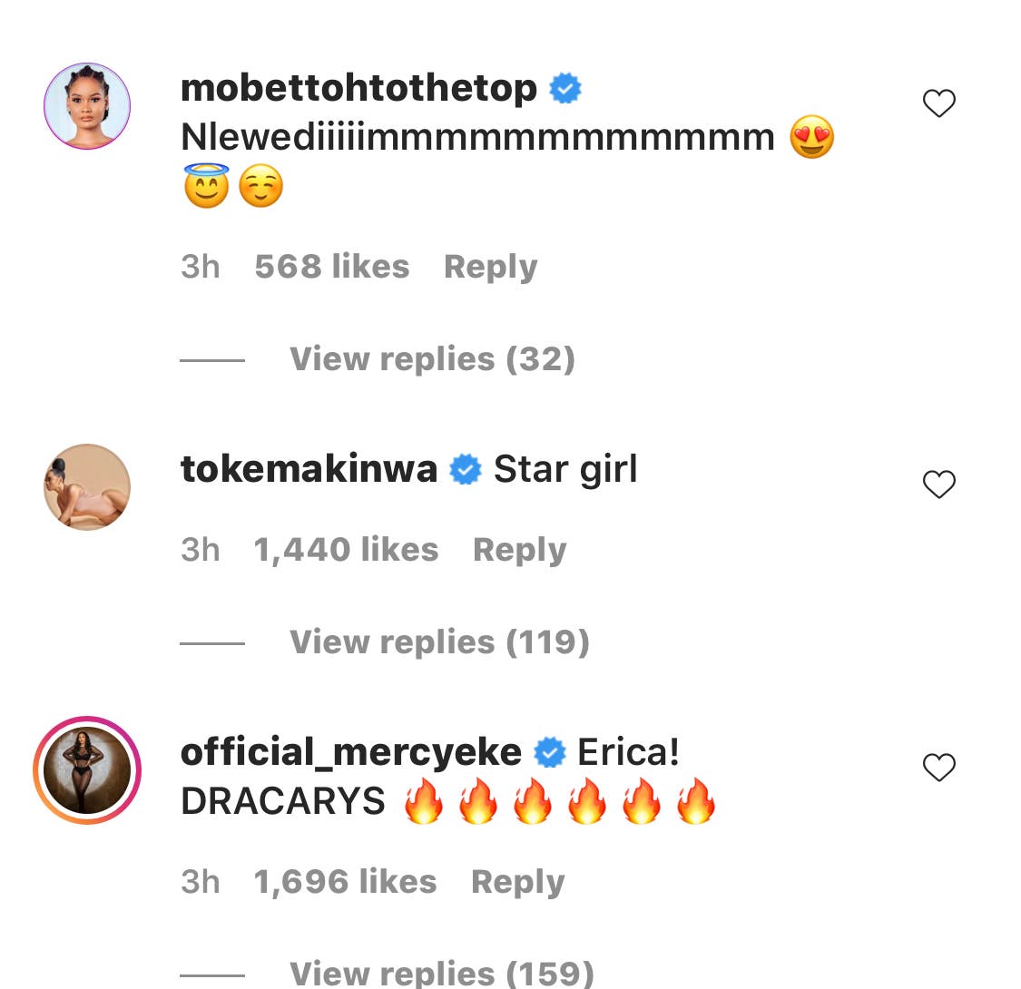The height and width of the screenshot is (989, 1021).
Task: Like the mobettohtothetop comment with the heart
Action: (938, 104)
